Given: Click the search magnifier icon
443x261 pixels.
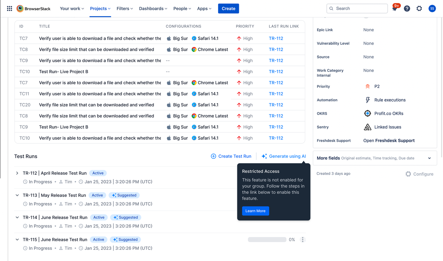Looking at the screenshot, I should [x=331, y=8].
